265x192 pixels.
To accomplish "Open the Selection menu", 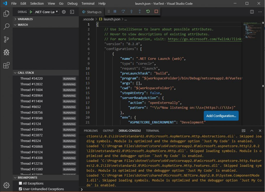I will pos(37,4).
